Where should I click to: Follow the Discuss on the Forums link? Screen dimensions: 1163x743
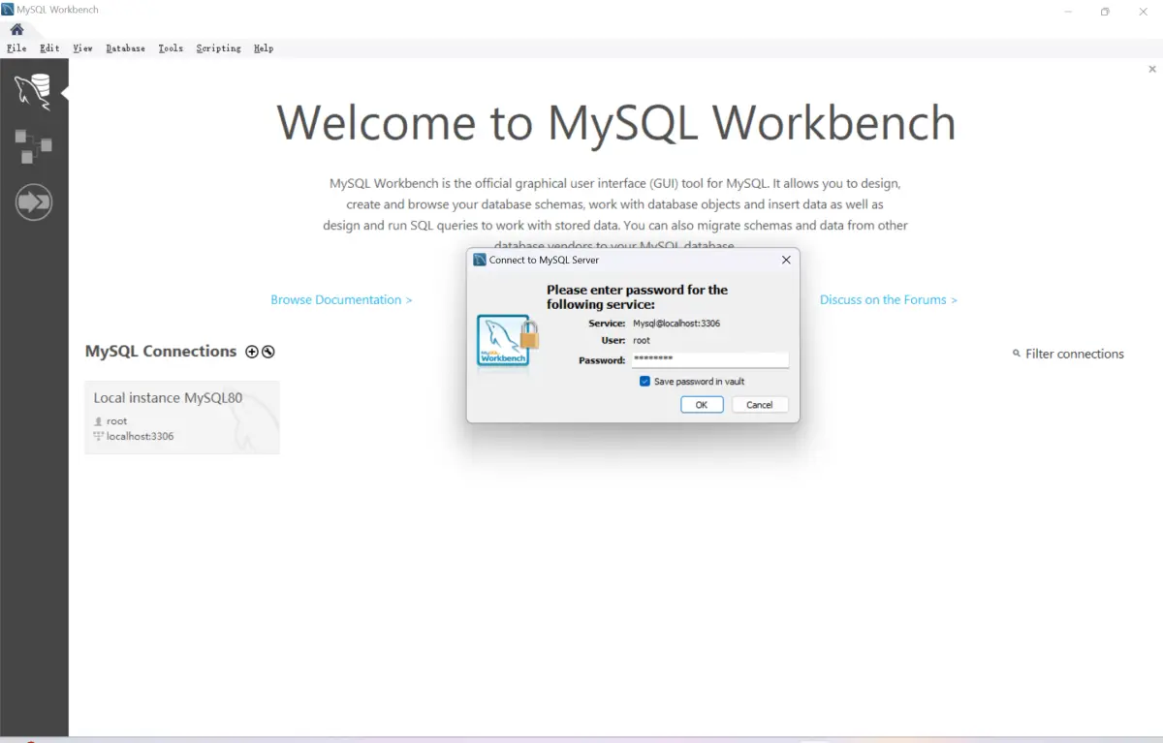click(889, 300)
